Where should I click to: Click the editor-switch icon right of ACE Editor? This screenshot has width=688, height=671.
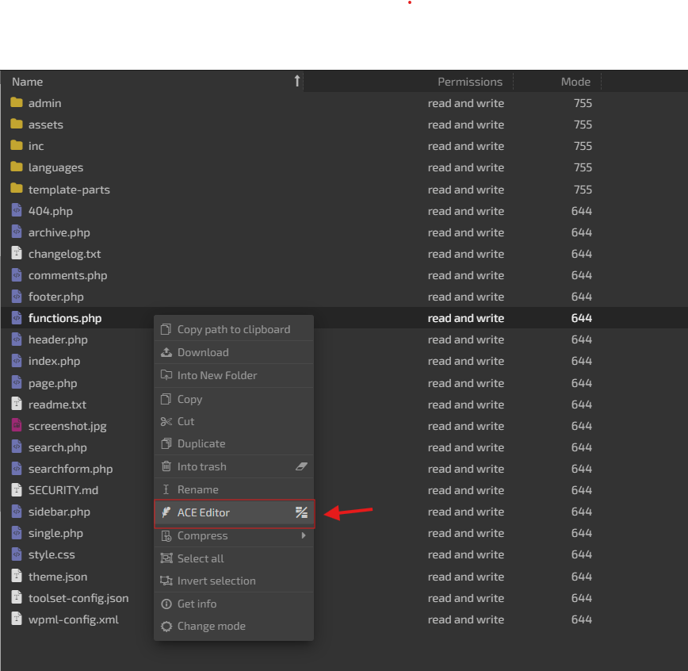click(x=301, y=512)
